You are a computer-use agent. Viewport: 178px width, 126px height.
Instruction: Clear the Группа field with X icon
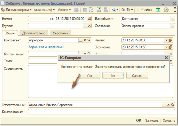pos(89,26)
